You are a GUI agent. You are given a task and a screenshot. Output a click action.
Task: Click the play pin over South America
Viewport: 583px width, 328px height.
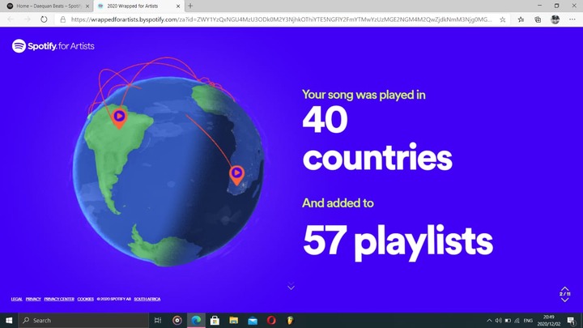click(x=119, y=118)
